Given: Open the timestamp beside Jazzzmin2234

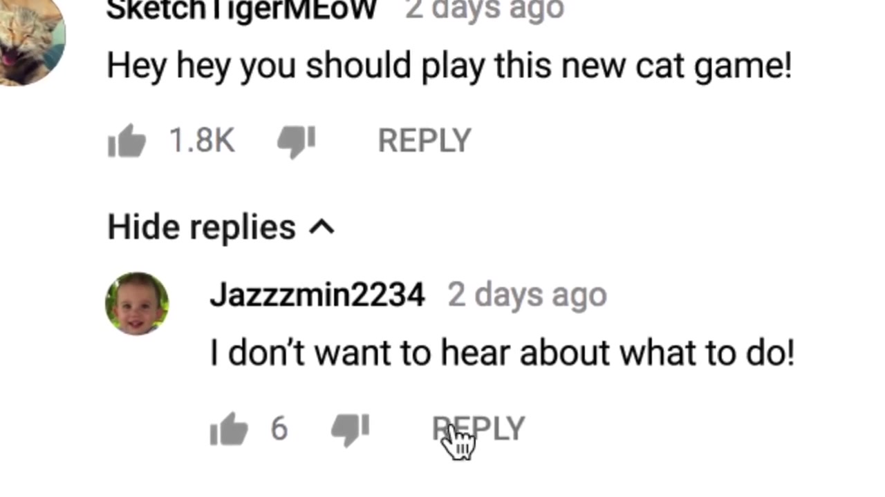Looking at the screenshot, I should pos(528,295).
